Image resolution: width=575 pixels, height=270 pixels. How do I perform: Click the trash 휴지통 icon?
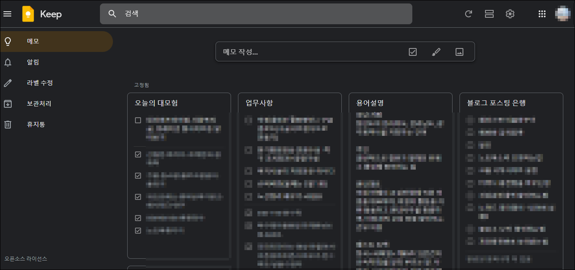coord(8,125)
